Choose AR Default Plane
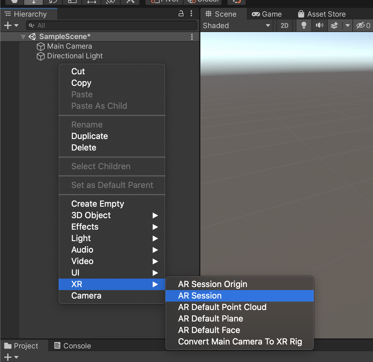 [x=240, y=318]
